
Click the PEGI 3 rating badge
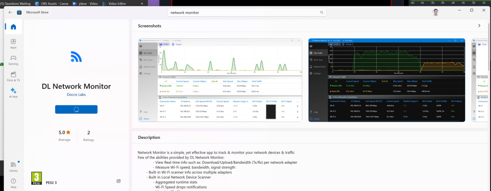[x=36, y=179]
